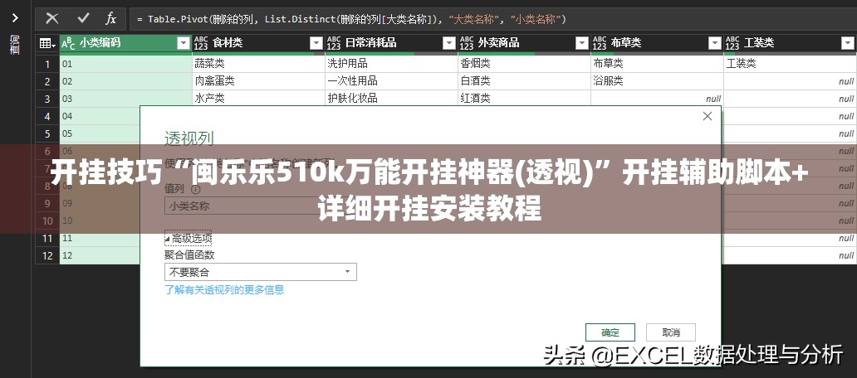Viewport: 857px width, 378px height.
Task: Select the 外卖商品 column header
Action: pos(524,43)
